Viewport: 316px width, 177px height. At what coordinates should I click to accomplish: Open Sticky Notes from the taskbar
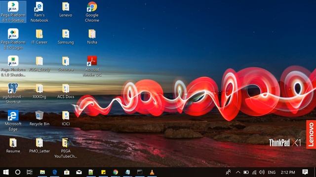click(103, 172)
